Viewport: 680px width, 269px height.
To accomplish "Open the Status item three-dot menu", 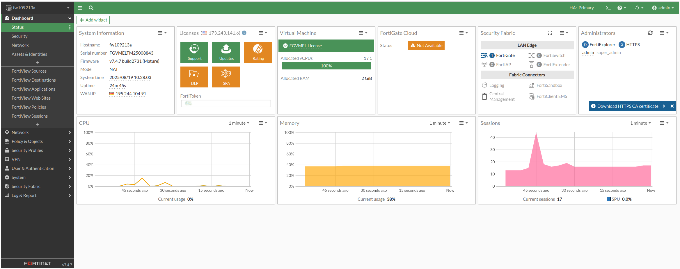I will 70,27.
